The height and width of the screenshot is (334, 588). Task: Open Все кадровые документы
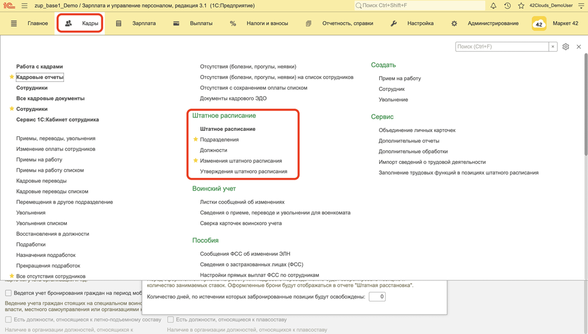50,98
